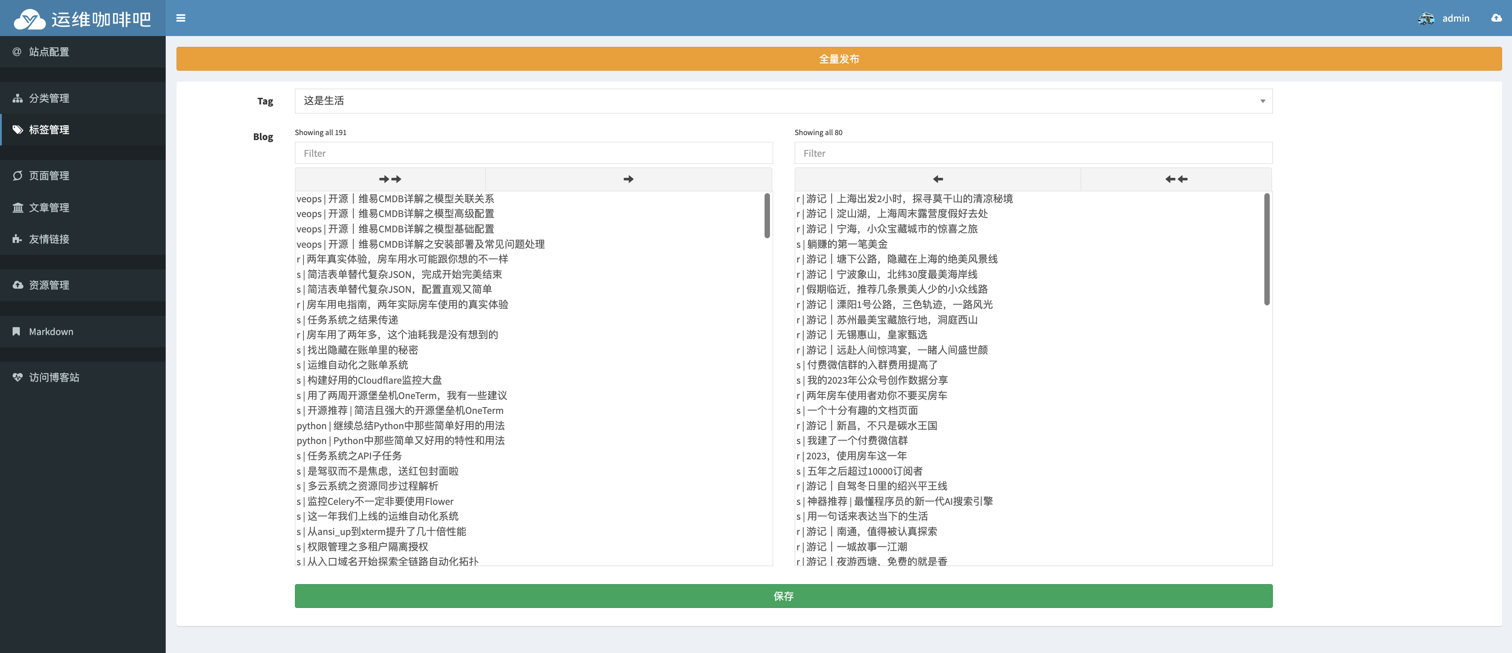Open 分类管理 sidebar item

pos(50,98)
